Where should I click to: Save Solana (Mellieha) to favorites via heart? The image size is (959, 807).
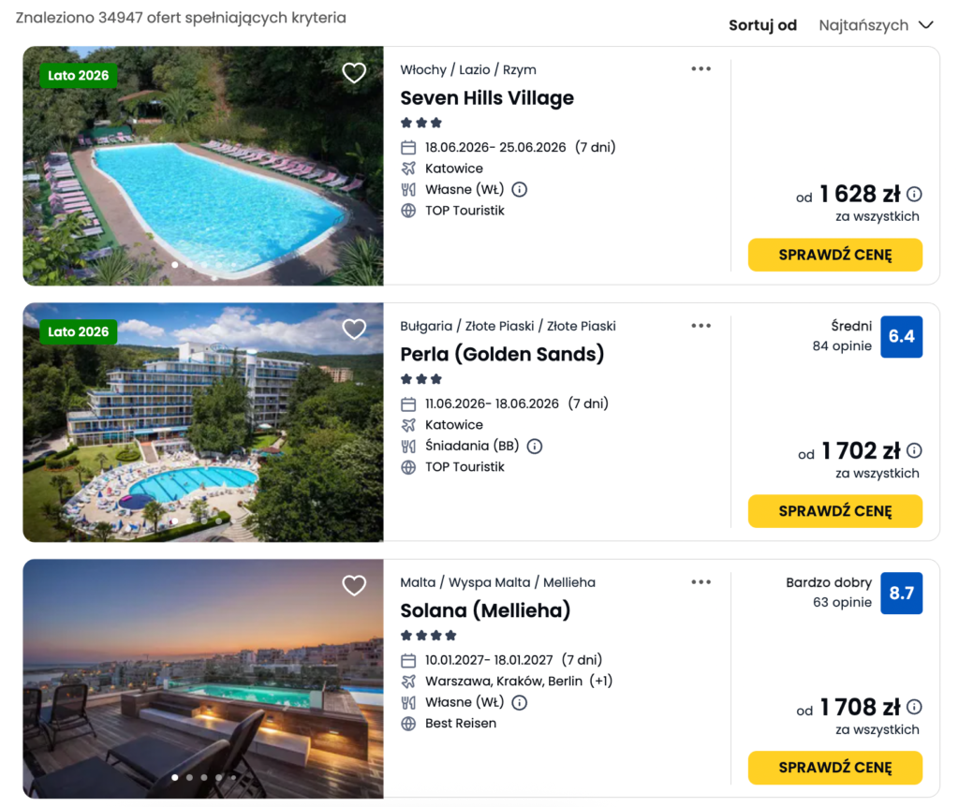pos(354,586)
